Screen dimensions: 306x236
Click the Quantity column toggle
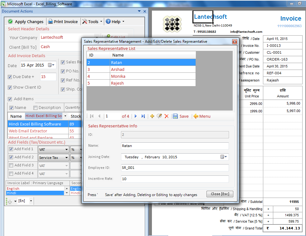click(73, 107)
